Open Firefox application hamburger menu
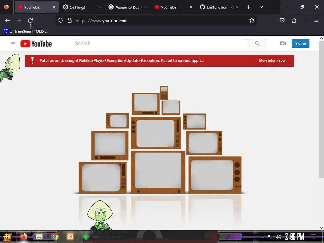The height and width of the screenshot is (243, 324). (x=316, y=20)
